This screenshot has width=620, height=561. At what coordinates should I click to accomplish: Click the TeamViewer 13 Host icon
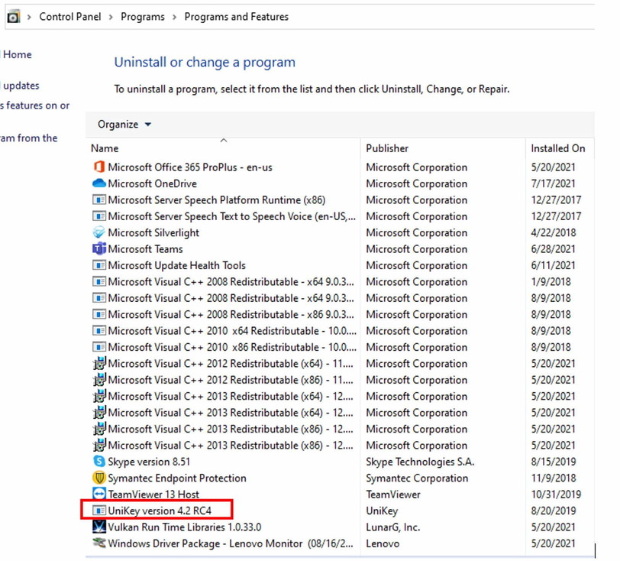98,494
